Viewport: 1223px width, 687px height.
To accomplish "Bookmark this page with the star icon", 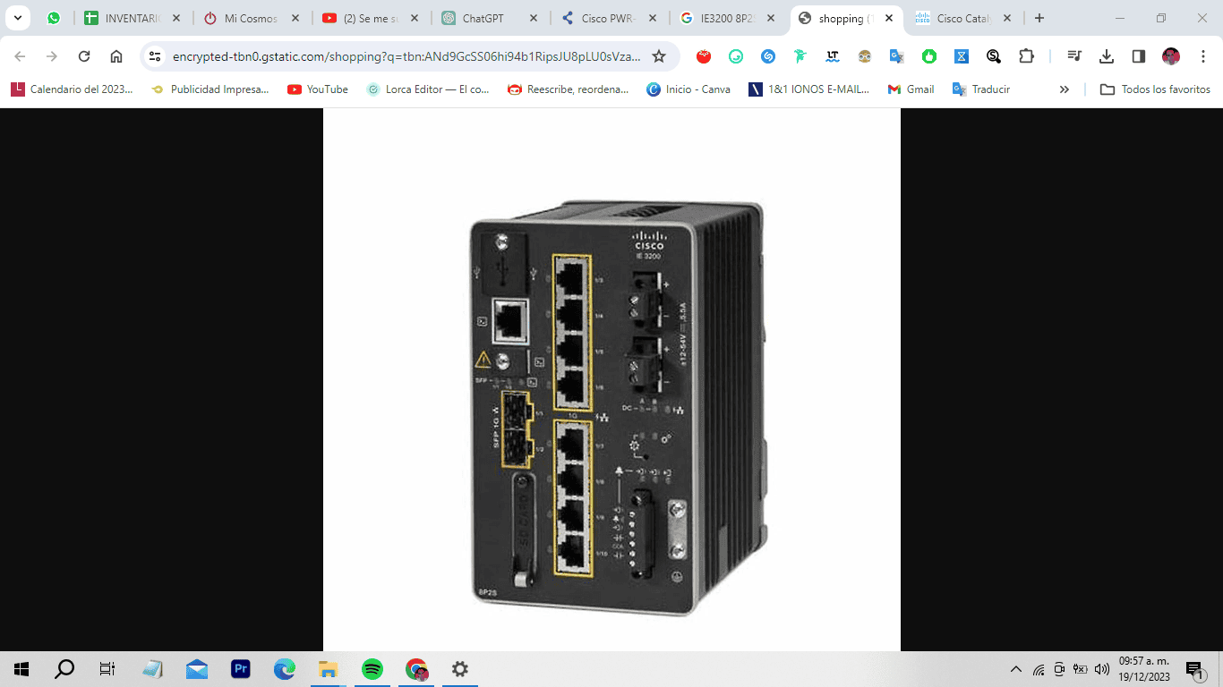I will coord(659,56).
